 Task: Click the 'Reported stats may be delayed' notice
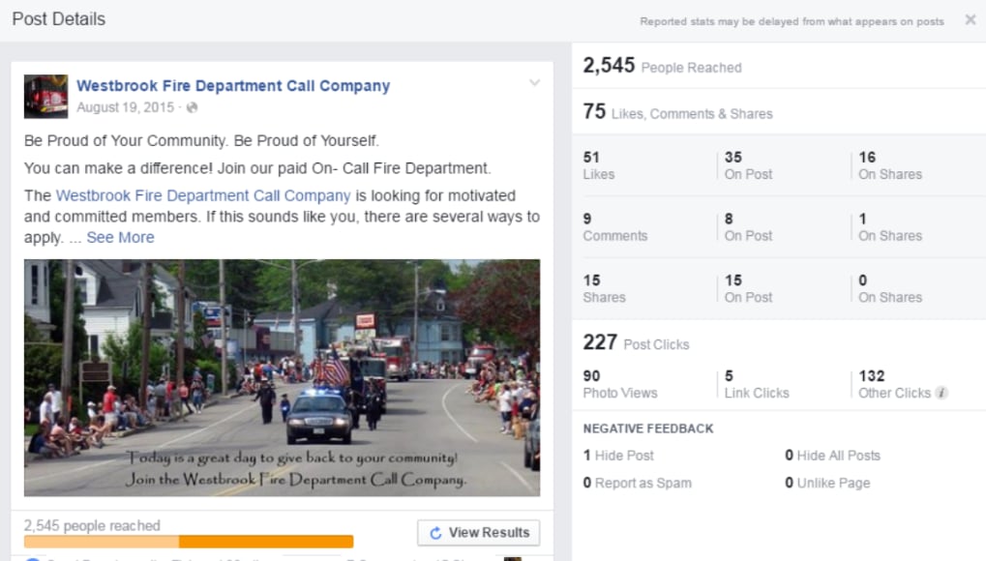792,21
